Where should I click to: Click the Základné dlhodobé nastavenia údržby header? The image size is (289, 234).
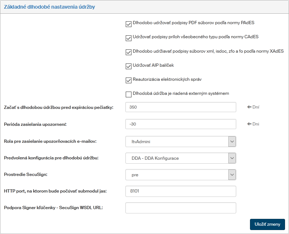(49, 7)
